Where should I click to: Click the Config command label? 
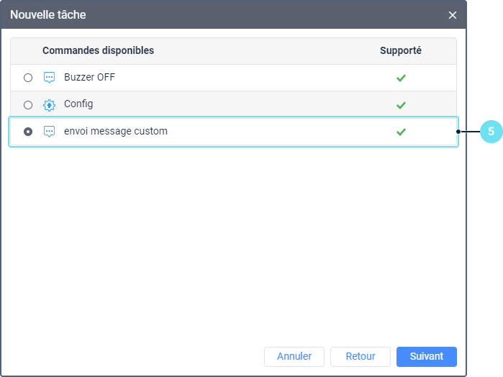[78, 104]
